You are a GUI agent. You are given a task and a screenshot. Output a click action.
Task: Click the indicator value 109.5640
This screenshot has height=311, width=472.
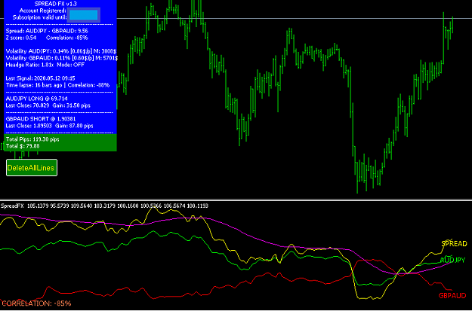tap(83, 206)
